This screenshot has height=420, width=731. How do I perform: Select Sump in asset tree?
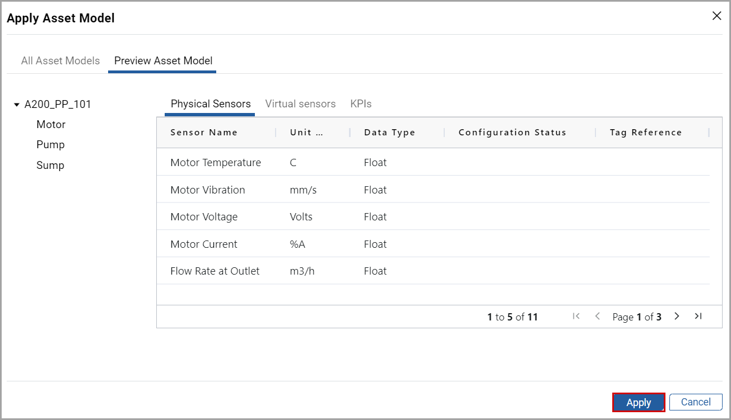pyautogui.click(x=50, y=166)
